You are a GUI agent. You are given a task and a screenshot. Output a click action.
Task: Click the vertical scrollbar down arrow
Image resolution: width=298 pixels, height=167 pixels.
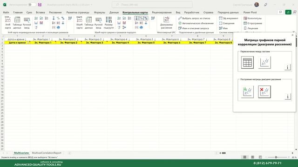(x=297, y=149)
